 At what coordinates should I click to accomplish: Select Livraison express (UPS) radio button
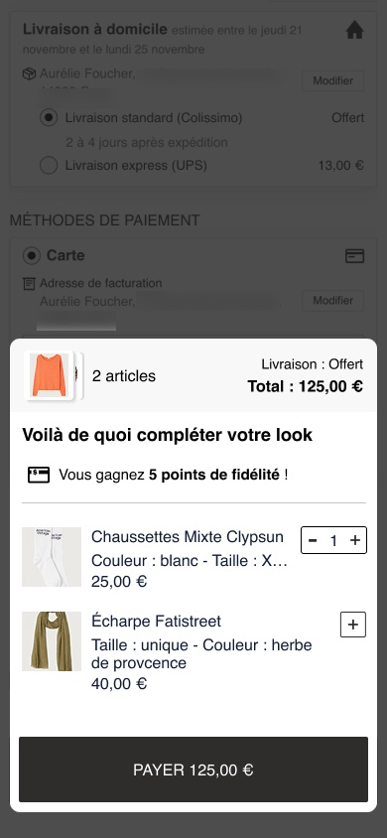pyautogui.click(x=49, y=166)
